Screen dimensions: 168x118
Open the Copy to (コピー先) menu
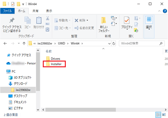[62, 28]
